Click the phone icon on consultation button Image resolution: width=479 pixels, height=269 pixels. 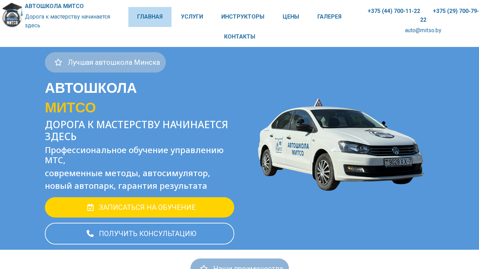90,234
